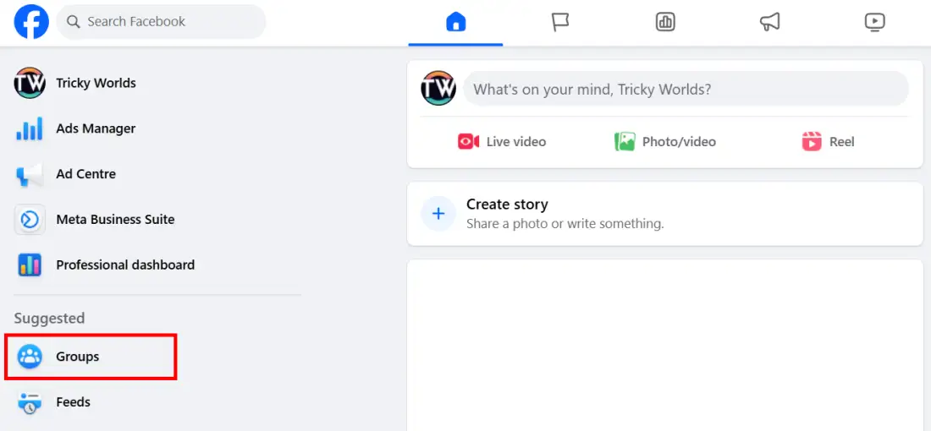Click the "What's on your mind" box

(686, 89)
